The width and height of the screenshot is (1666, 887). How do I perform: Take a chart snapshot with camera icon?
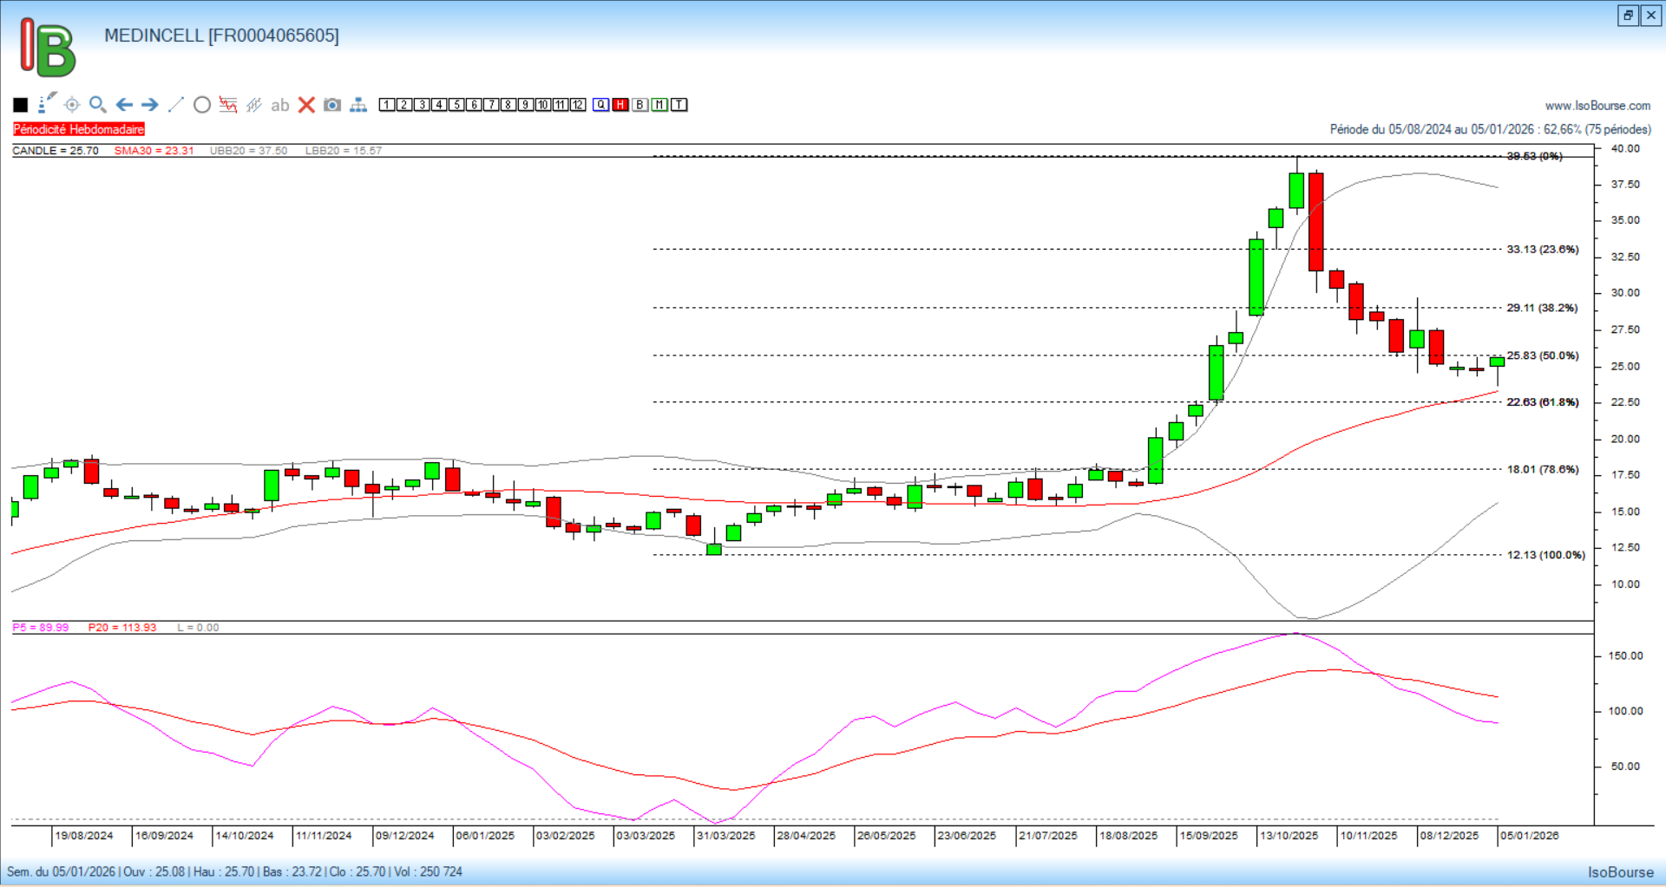[332, 105]
